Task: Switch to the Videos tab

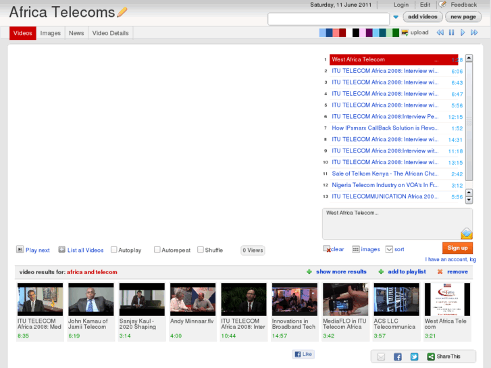Action: [22, 33]
